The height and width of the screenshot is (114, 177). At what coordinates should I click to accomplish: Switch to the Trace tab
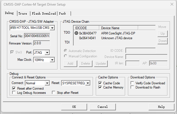click(x=24, y=13)
